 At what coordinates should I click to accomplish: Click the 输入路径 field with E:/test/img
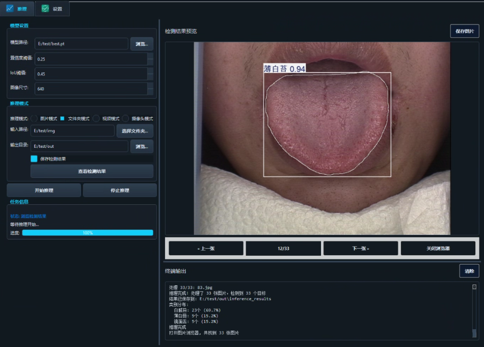[72, 130]
